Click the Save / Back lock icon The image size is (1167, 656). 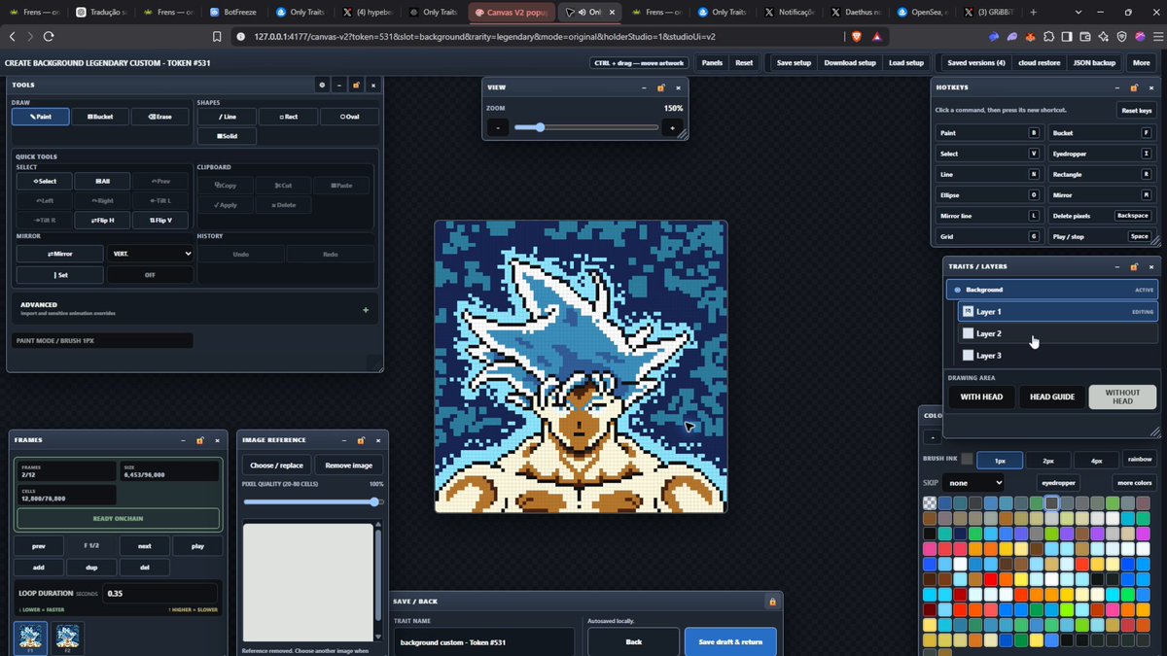pos(772,602)
